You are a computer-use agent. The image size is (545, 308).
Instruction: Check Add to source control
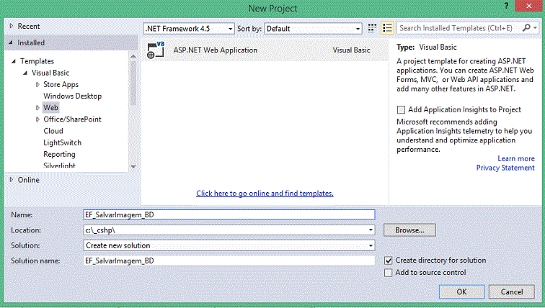389,273
